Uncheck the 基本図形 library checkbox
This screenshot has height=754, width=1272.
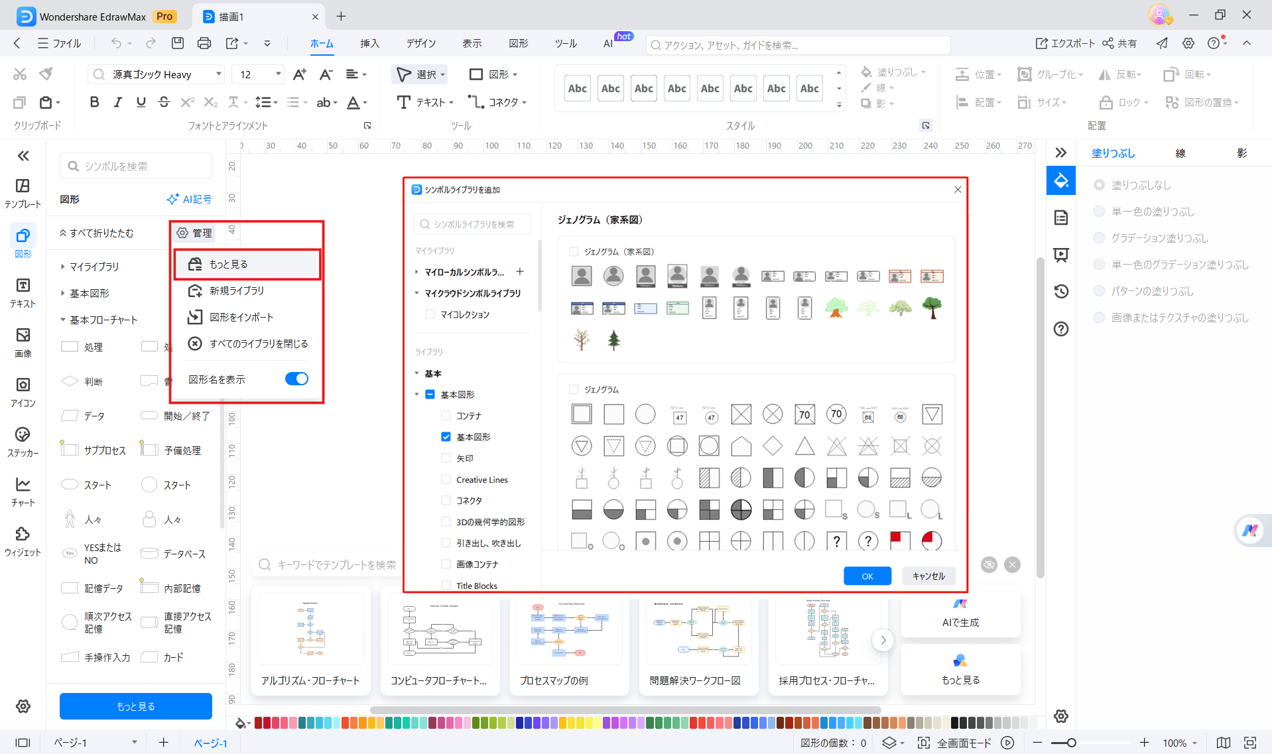(445, 436)
